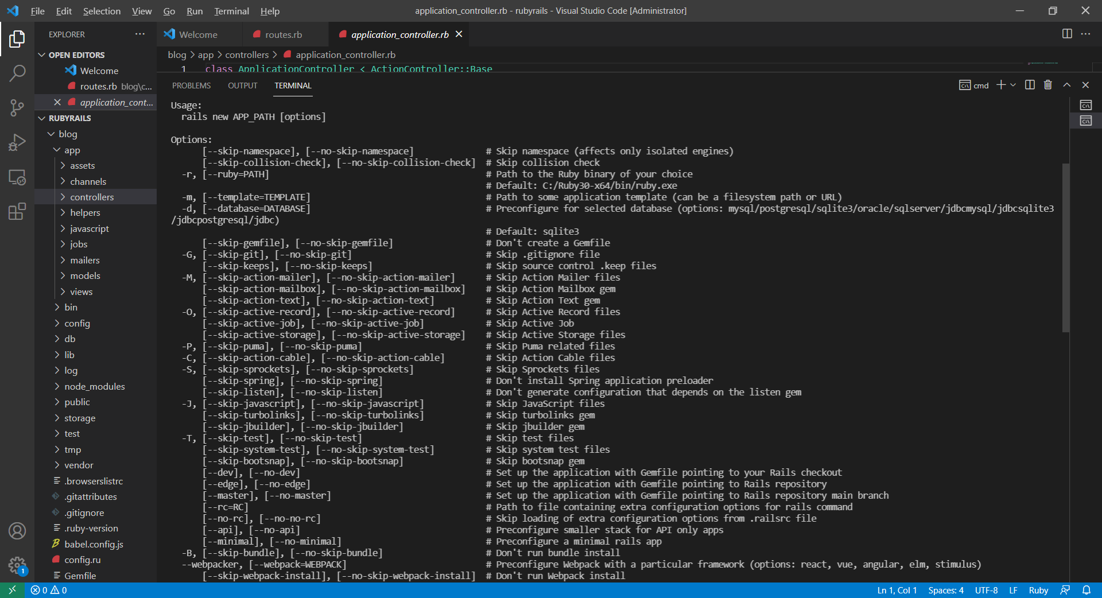This screenshot has height=598, width=1102.
Task: Open the Terminal menu
Action: [231, 11]
